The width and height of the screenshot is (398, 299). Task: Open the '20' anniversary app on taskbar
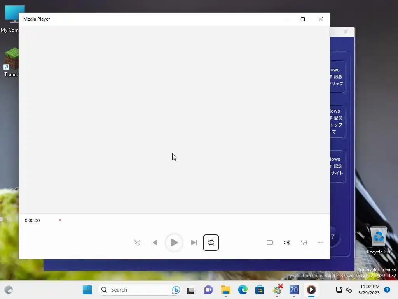click(x=294, y=290)
